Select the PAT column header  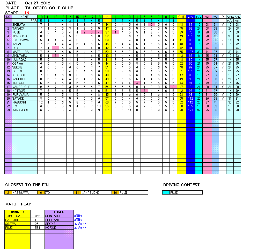[215, 17]
